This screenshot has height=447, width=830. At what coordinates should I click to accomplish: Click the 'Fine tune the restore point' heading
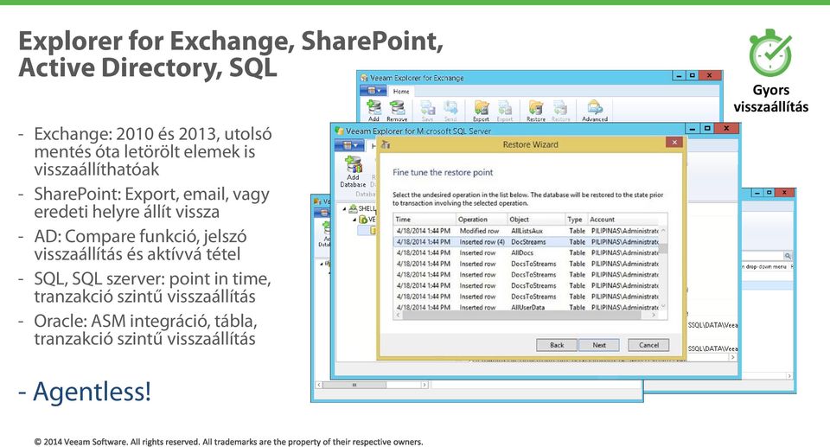coord(443,172)
